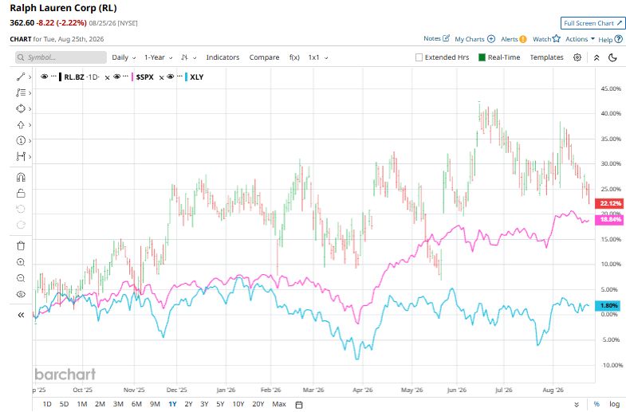Open Full Screen Chart
Viewport: 626px width, 412px height.
pos(593,23)
